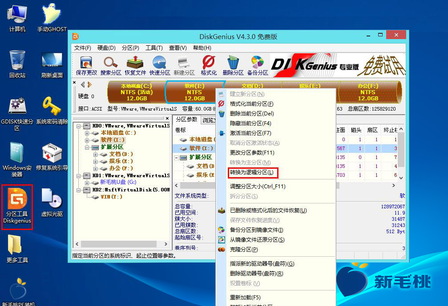Choose 从镜像文件还原分区(S) from the context menu
Image resolution: width=448 pixels, height=306 pixels.
pyautogui.click(x=276, y=240)
